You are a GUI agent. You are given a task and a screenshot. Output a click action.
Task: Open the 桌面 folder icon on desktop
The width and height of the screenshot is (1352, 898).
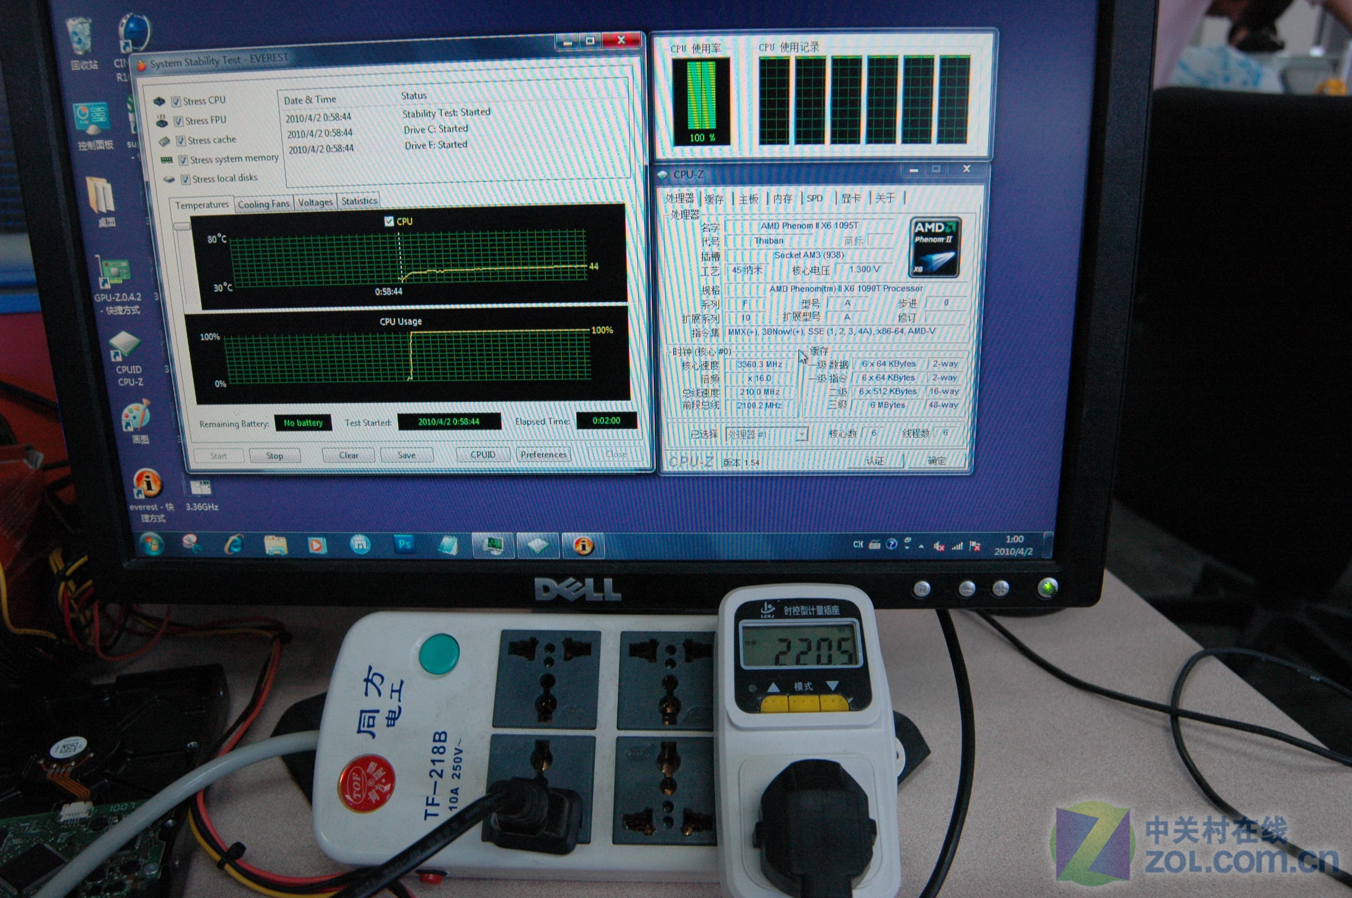click(x=103, y=202)
